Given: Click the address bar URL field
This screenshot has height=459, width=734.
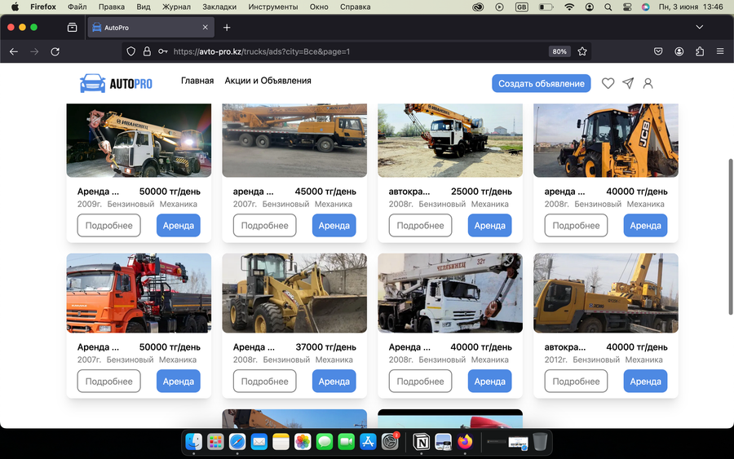Looking at the screenshot, I should coord(356,51).
